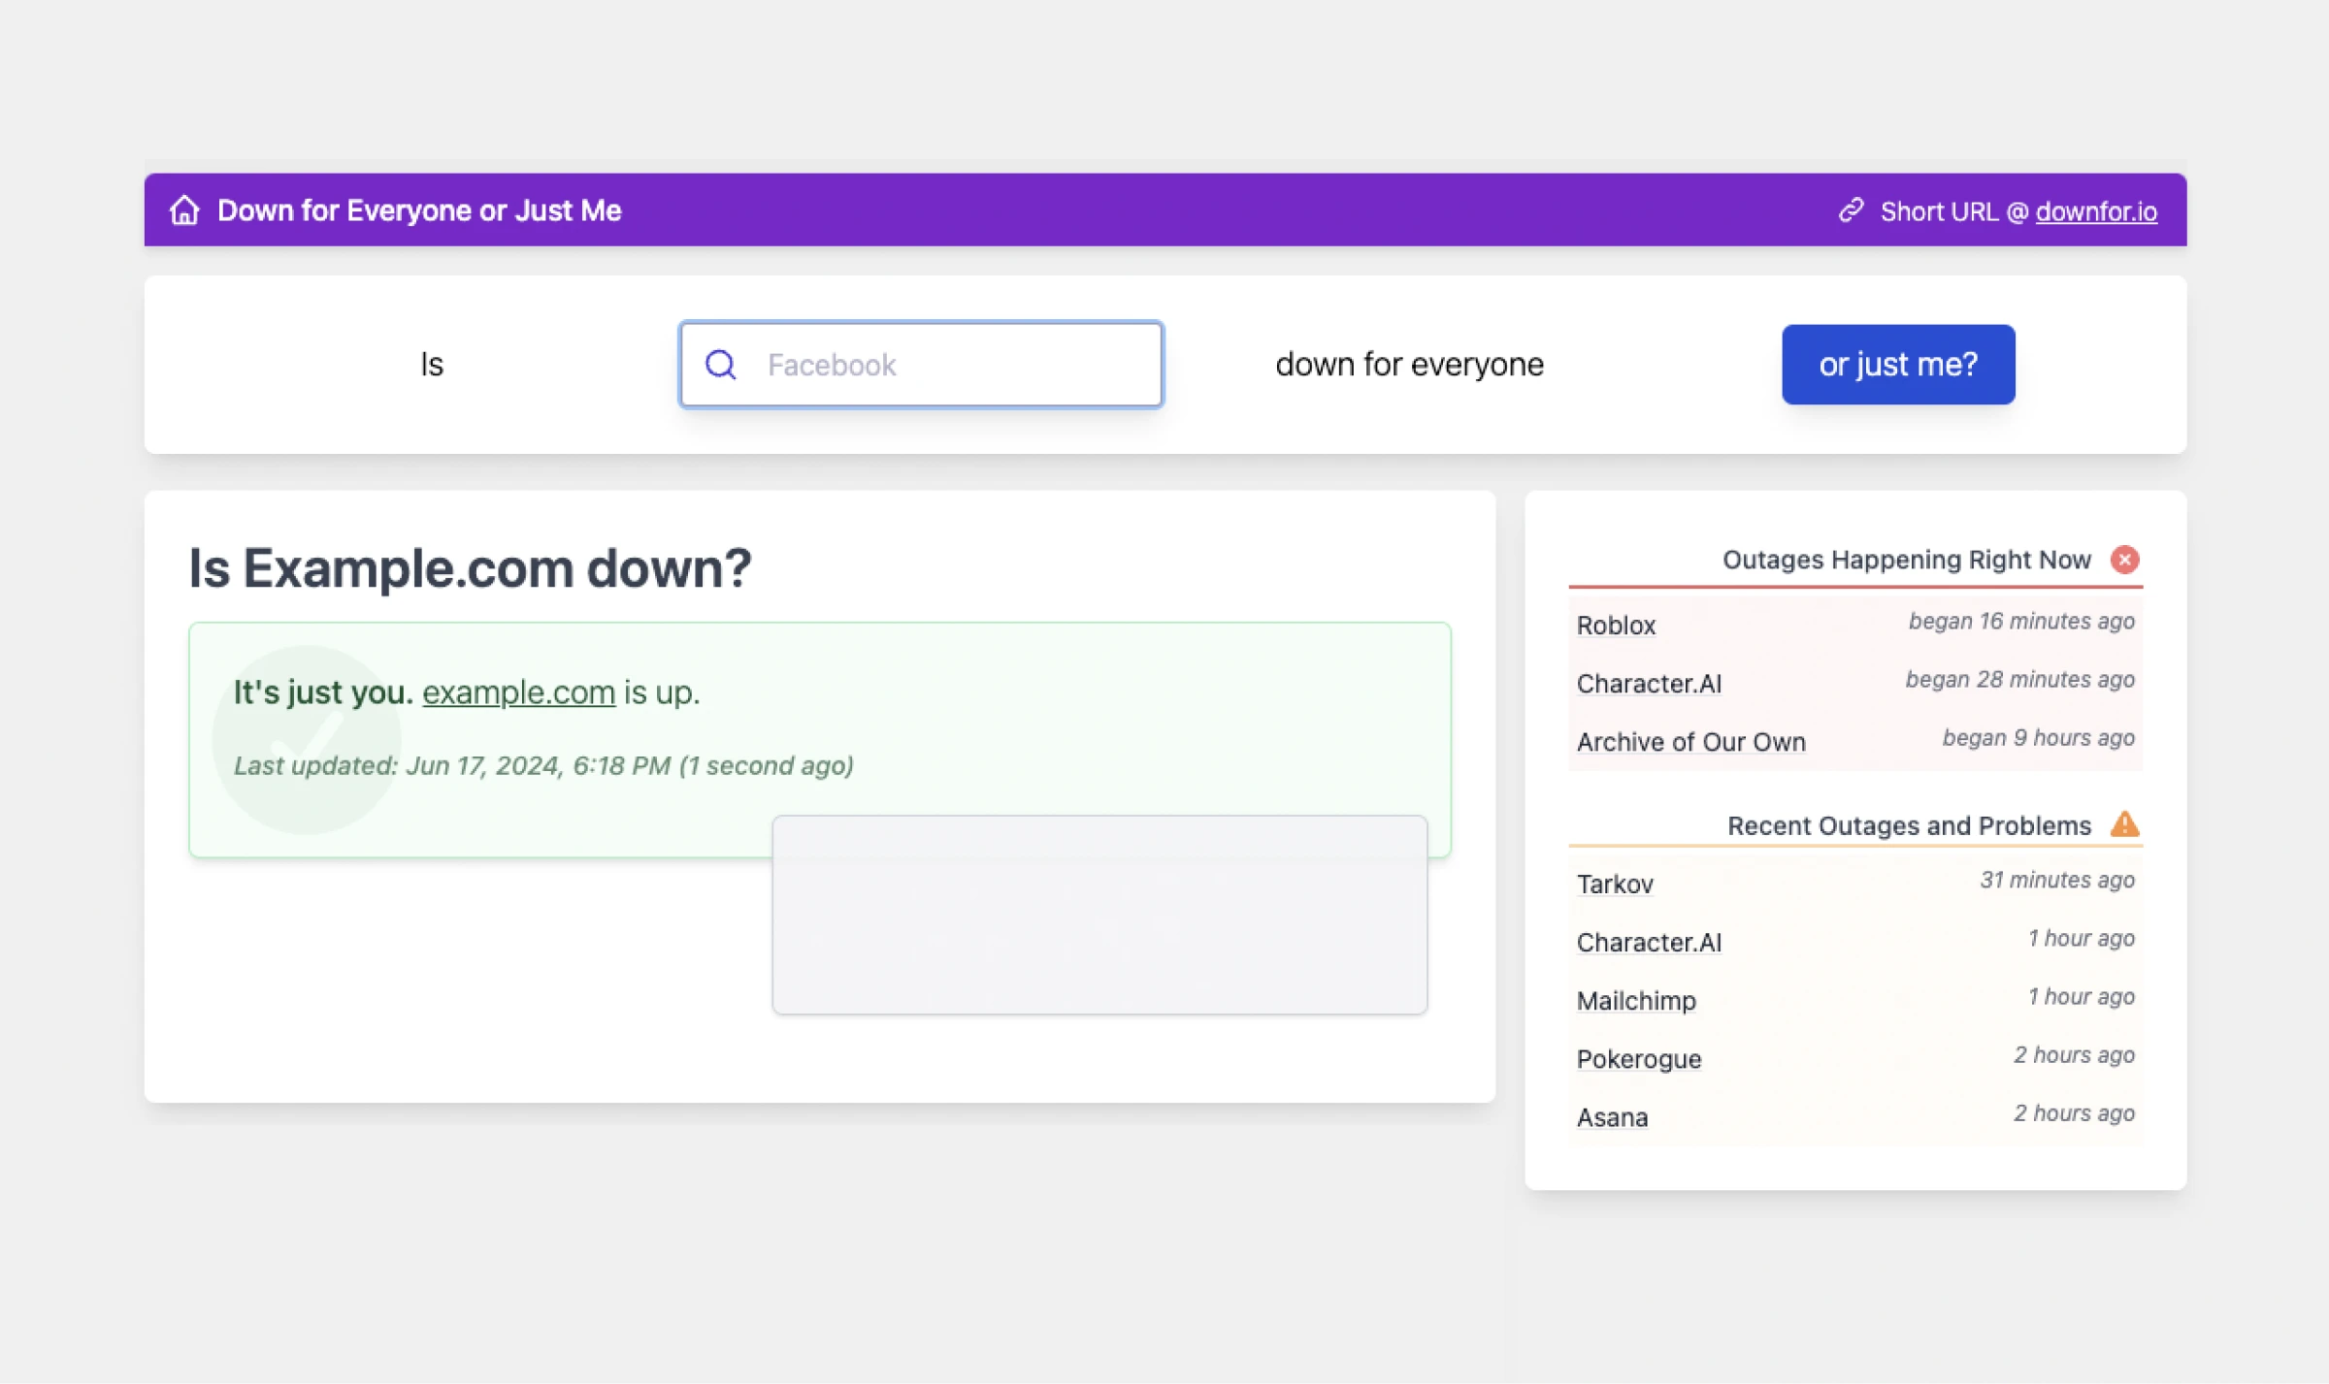Open the Tarkov recent outage entry
The height and width of the screenshot is (1384, 2329).
point(1615,884)
